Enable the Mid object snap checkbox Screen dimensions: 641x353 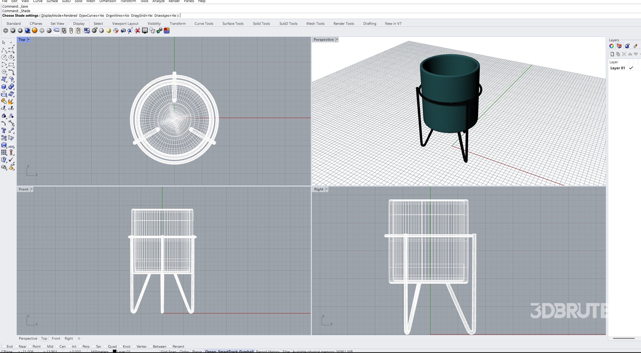coord(45,347)
